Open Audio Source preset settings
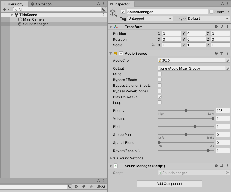This screenshot has height=192, width=231. (x=222, y=53)
